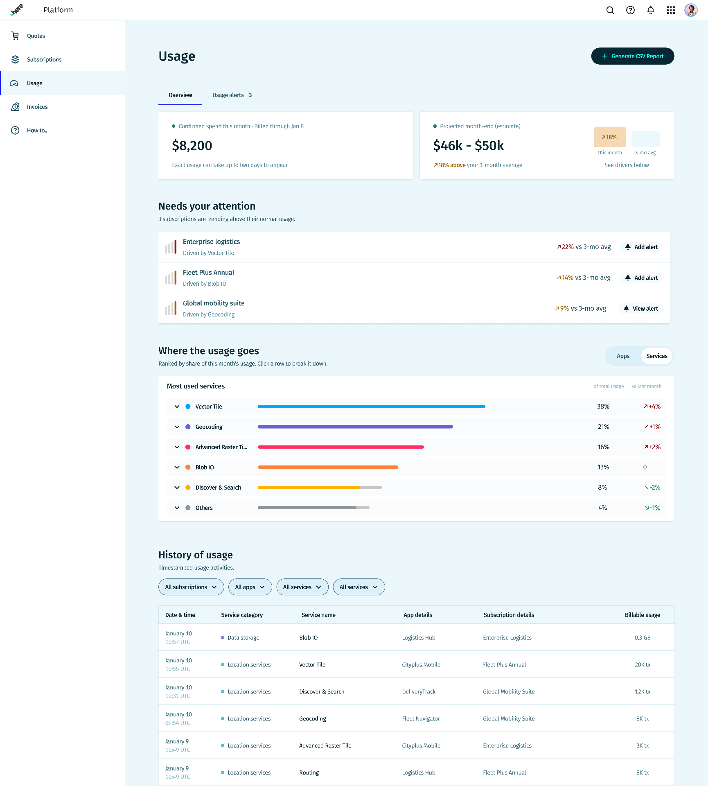Screen dimensions: 708x786
Task: Open the apps grid launcher icon
Action: click(671, 10)
